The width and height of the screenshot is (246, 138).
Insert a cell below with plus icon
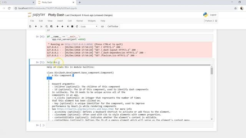pyautogui.click(x=36, y=26)
